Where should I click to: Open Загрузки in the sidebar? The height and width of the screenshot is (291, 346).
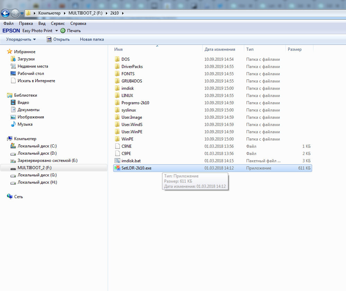26,59
